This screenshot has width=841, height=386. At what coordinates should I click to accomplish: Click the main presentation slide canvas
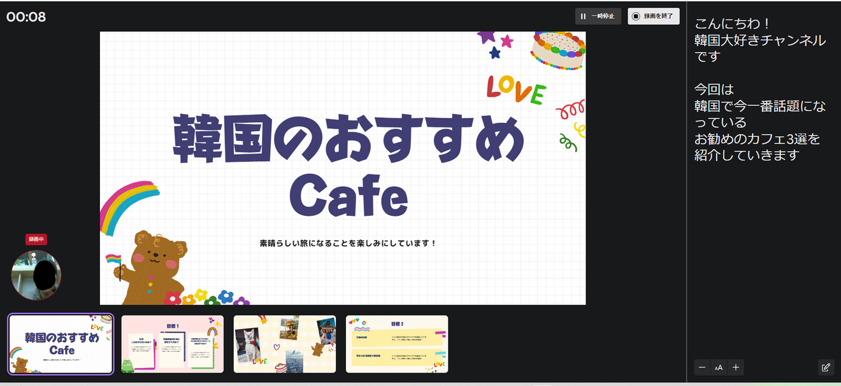pyautogui.click(x=342, y=169)
